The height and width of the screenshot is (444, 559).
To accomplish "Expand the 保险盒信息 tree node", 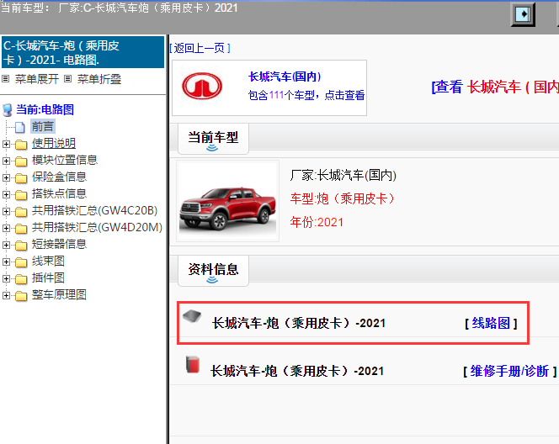I will [6, 177].
